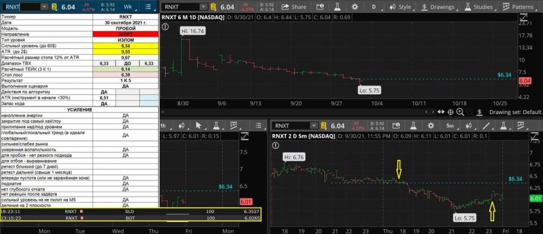Click the symbol field of the daily chart
The width and height of the screenshot is (543, 234).
181,6
